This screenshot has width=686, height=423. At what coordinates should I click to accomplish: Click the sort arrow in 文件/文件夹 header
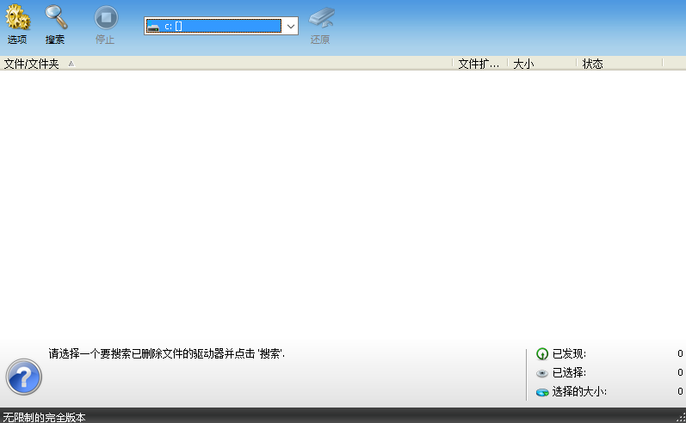click(x=71, y=64)
